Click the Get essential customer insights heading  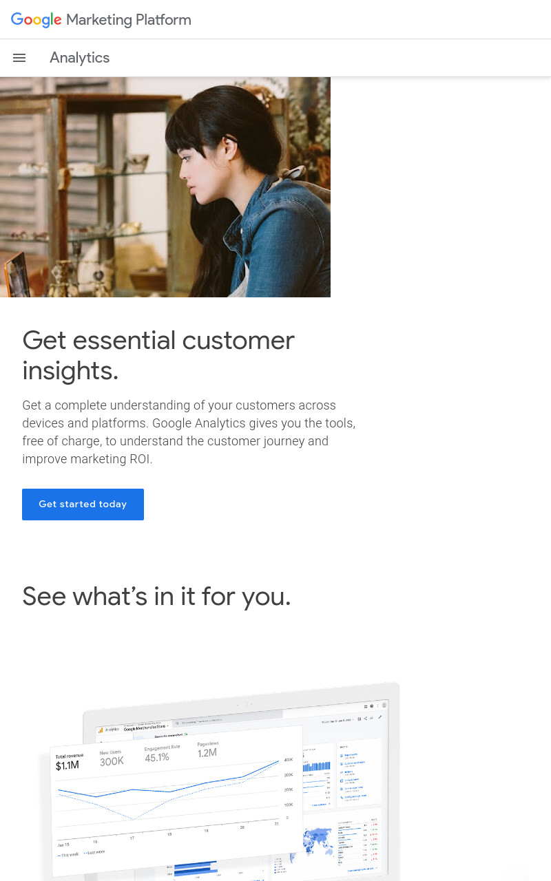point(158,355)
